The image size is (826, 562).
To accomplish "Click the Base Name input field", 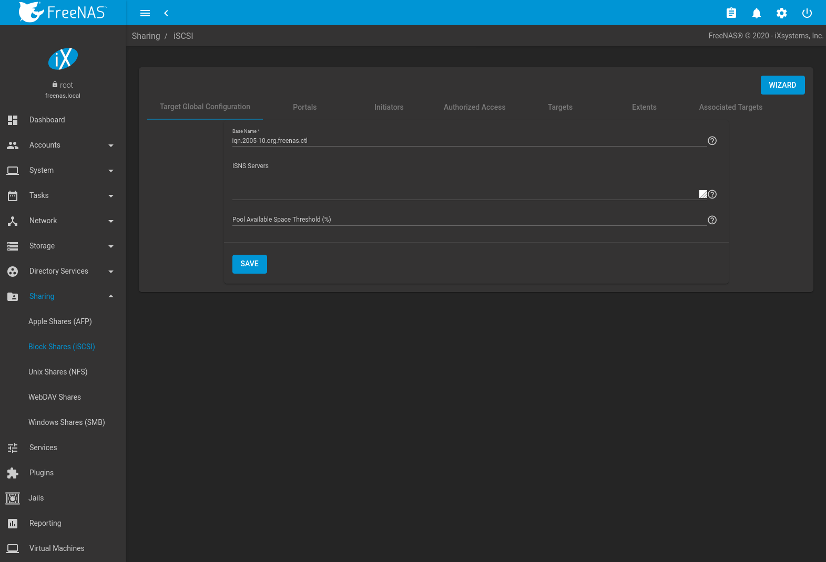I will [x=468, y=141].
